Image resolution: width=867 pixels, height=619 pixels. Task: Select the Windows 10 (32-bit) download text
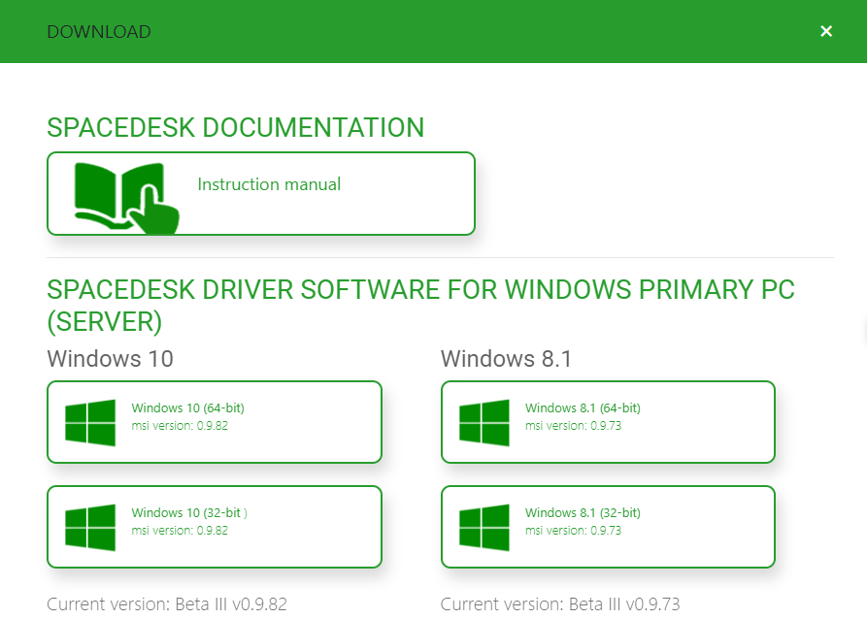(x=188, y=513)
